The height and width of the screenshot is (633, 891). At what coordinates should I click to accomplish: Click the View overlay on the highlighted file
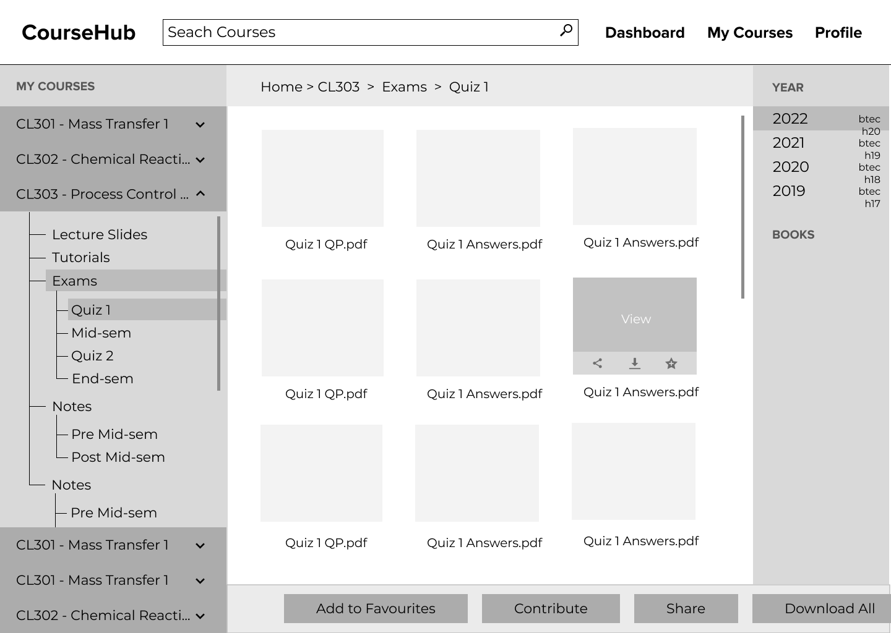point(635,315)
